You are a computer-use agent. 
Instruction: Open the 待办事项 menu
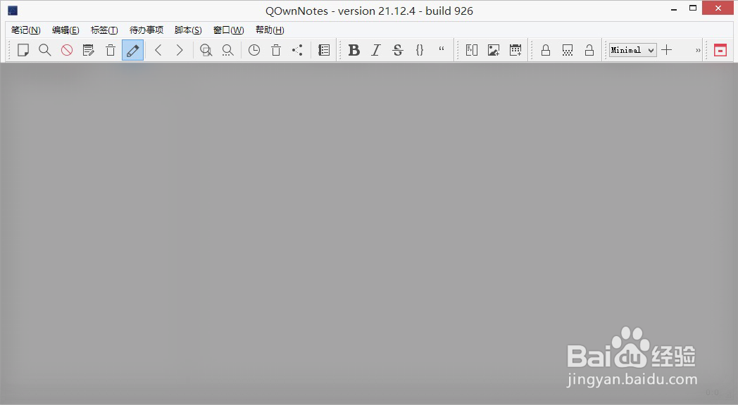[146, 30]
